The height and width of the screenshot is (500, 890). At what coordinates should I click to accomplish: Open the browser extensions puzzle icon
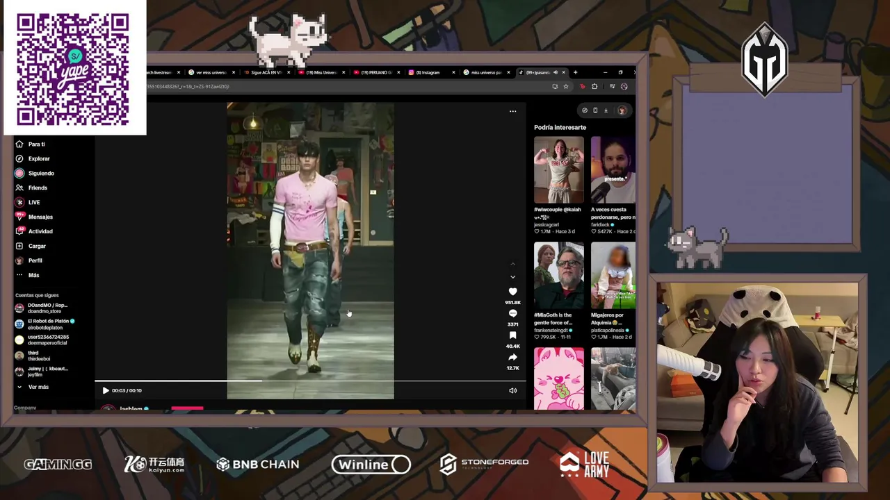coord(594,86)
